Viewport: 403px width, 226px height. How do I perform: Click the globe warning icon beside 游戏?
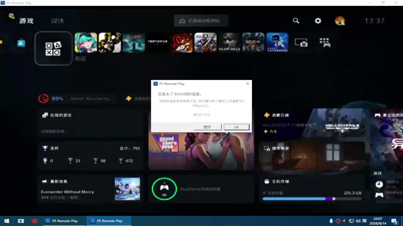point(12,16)
